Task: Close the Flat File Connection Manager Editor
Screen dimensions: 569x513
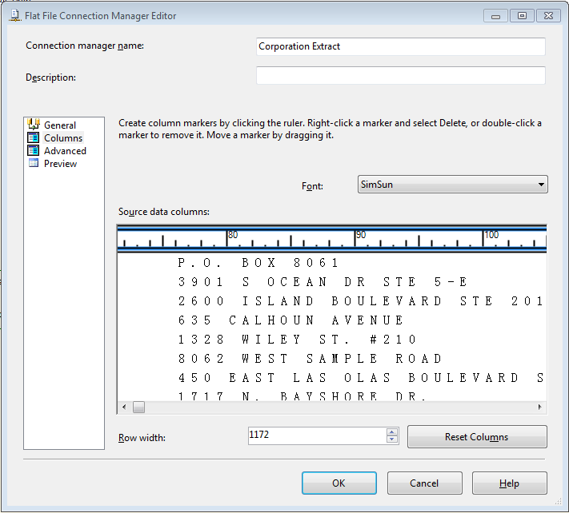Action: 548,16
